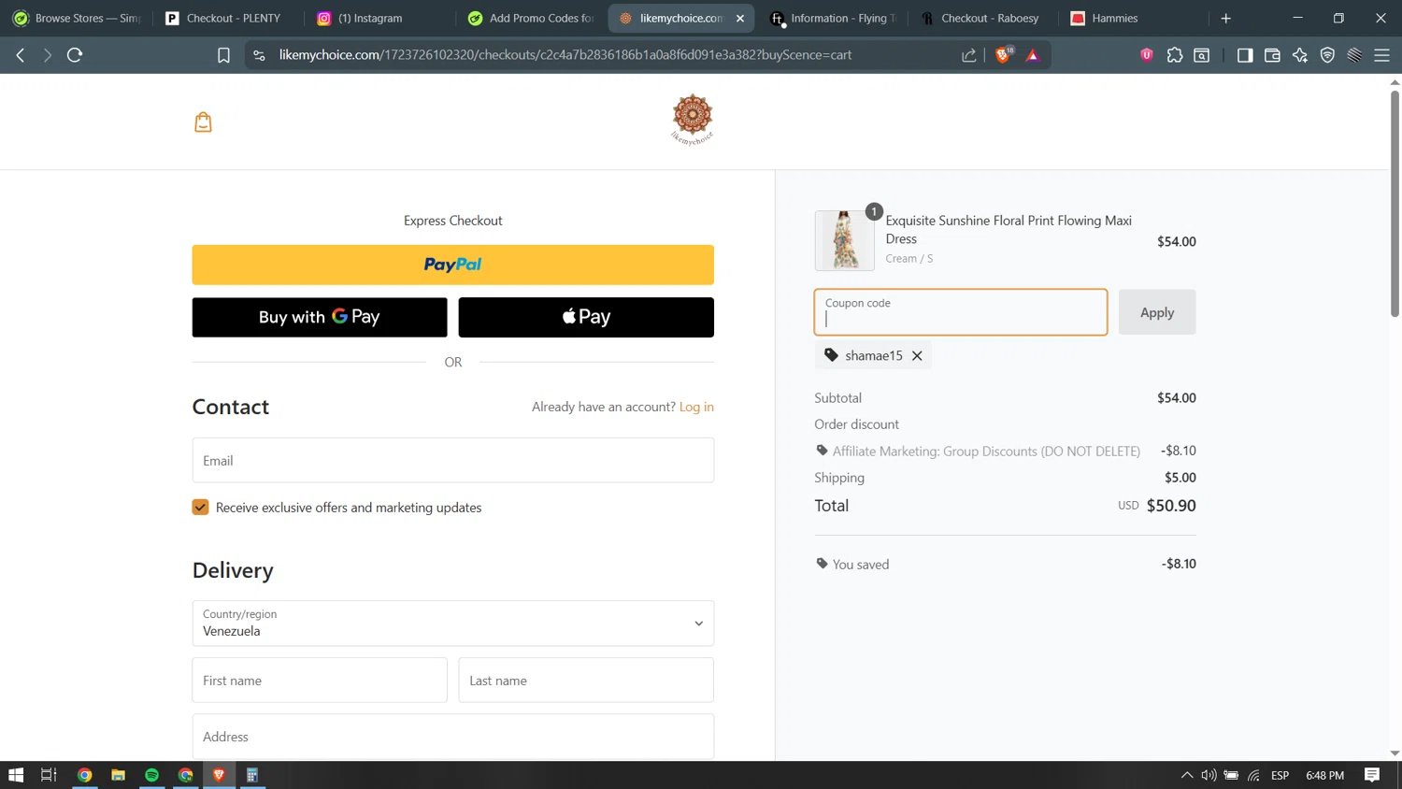1402x789 pixels.
Task: Click the likemychoice store logo
Action: point(693,120)
